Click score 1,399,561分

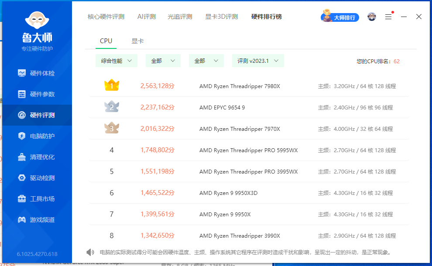coord(158,214)
